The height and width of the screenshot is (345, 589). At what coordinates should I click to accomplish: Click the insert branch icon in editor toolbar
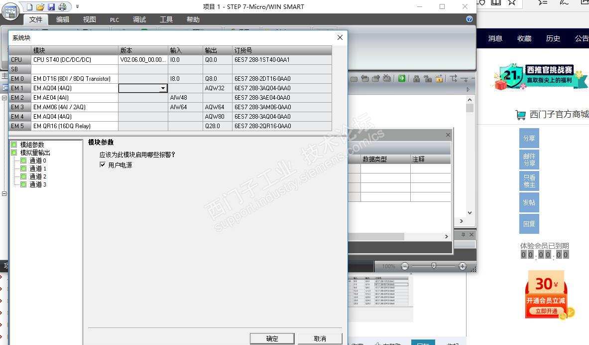coord(454,78)
